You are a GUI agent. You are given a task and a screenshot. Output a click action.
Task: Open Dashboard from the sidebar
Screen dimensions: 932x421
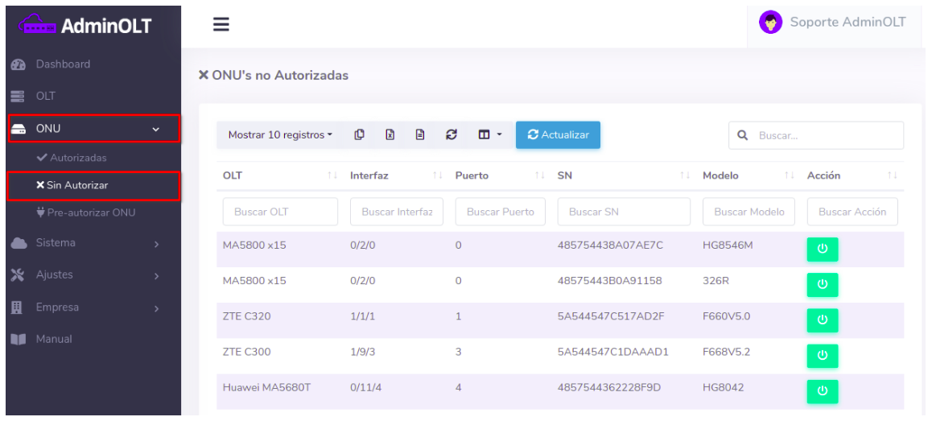click(x=63, y=64)
